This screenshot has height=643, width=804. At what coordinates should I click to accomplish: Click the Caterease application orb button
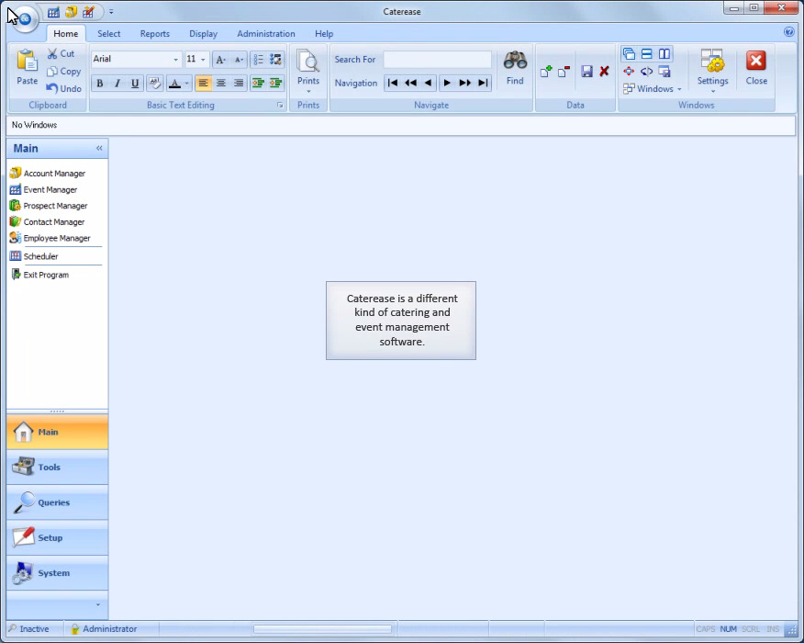[24, 19]
